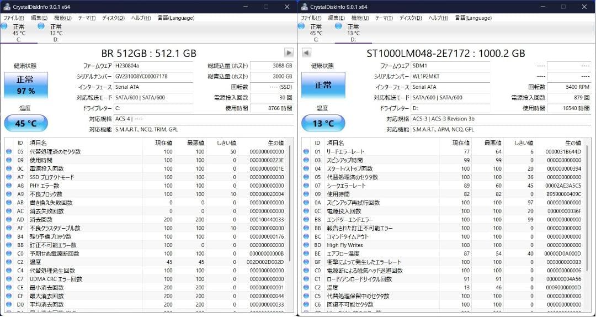The image size is (596, 317).
Task: Go to next disk with right arrow button
Action: tap(289, 52)
